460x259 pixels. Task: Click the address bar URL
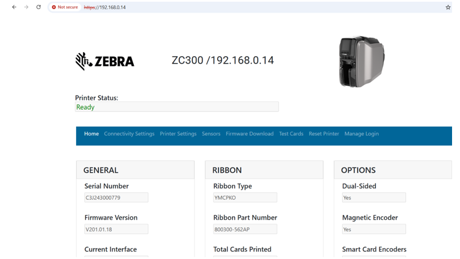coord(105,7)
